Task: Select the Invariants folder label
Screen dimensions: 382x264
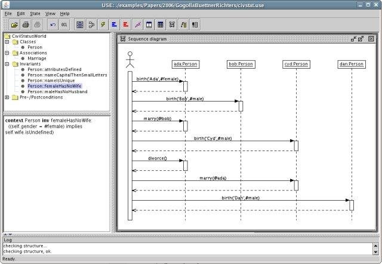Action: (x=30, y=64)
